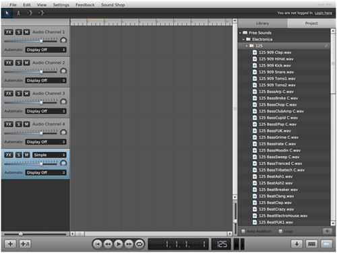
Task: Adjust the pan knob on Audio Channel 1
Action: click(x=63, y=40)
